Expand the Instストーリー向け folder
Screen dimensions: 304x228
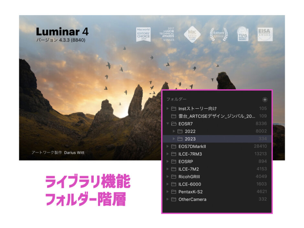click(x=168, y=109)
